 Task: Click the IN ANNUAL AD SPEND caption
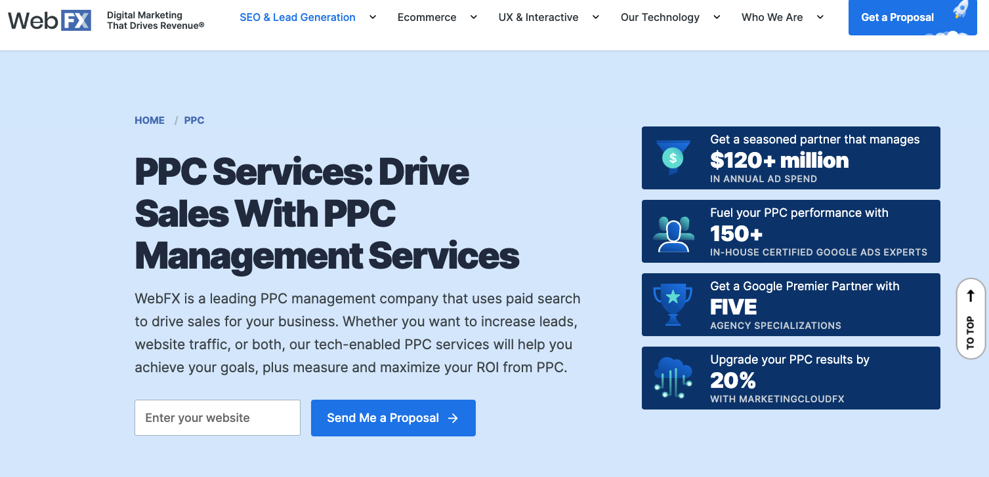pos(763,179)
